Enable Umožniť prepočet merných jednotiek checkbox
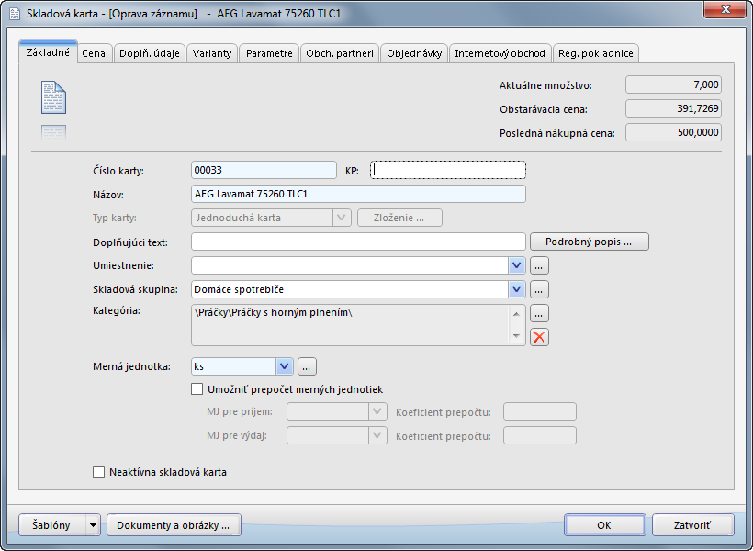753x551 pixels. click(197, 389)
